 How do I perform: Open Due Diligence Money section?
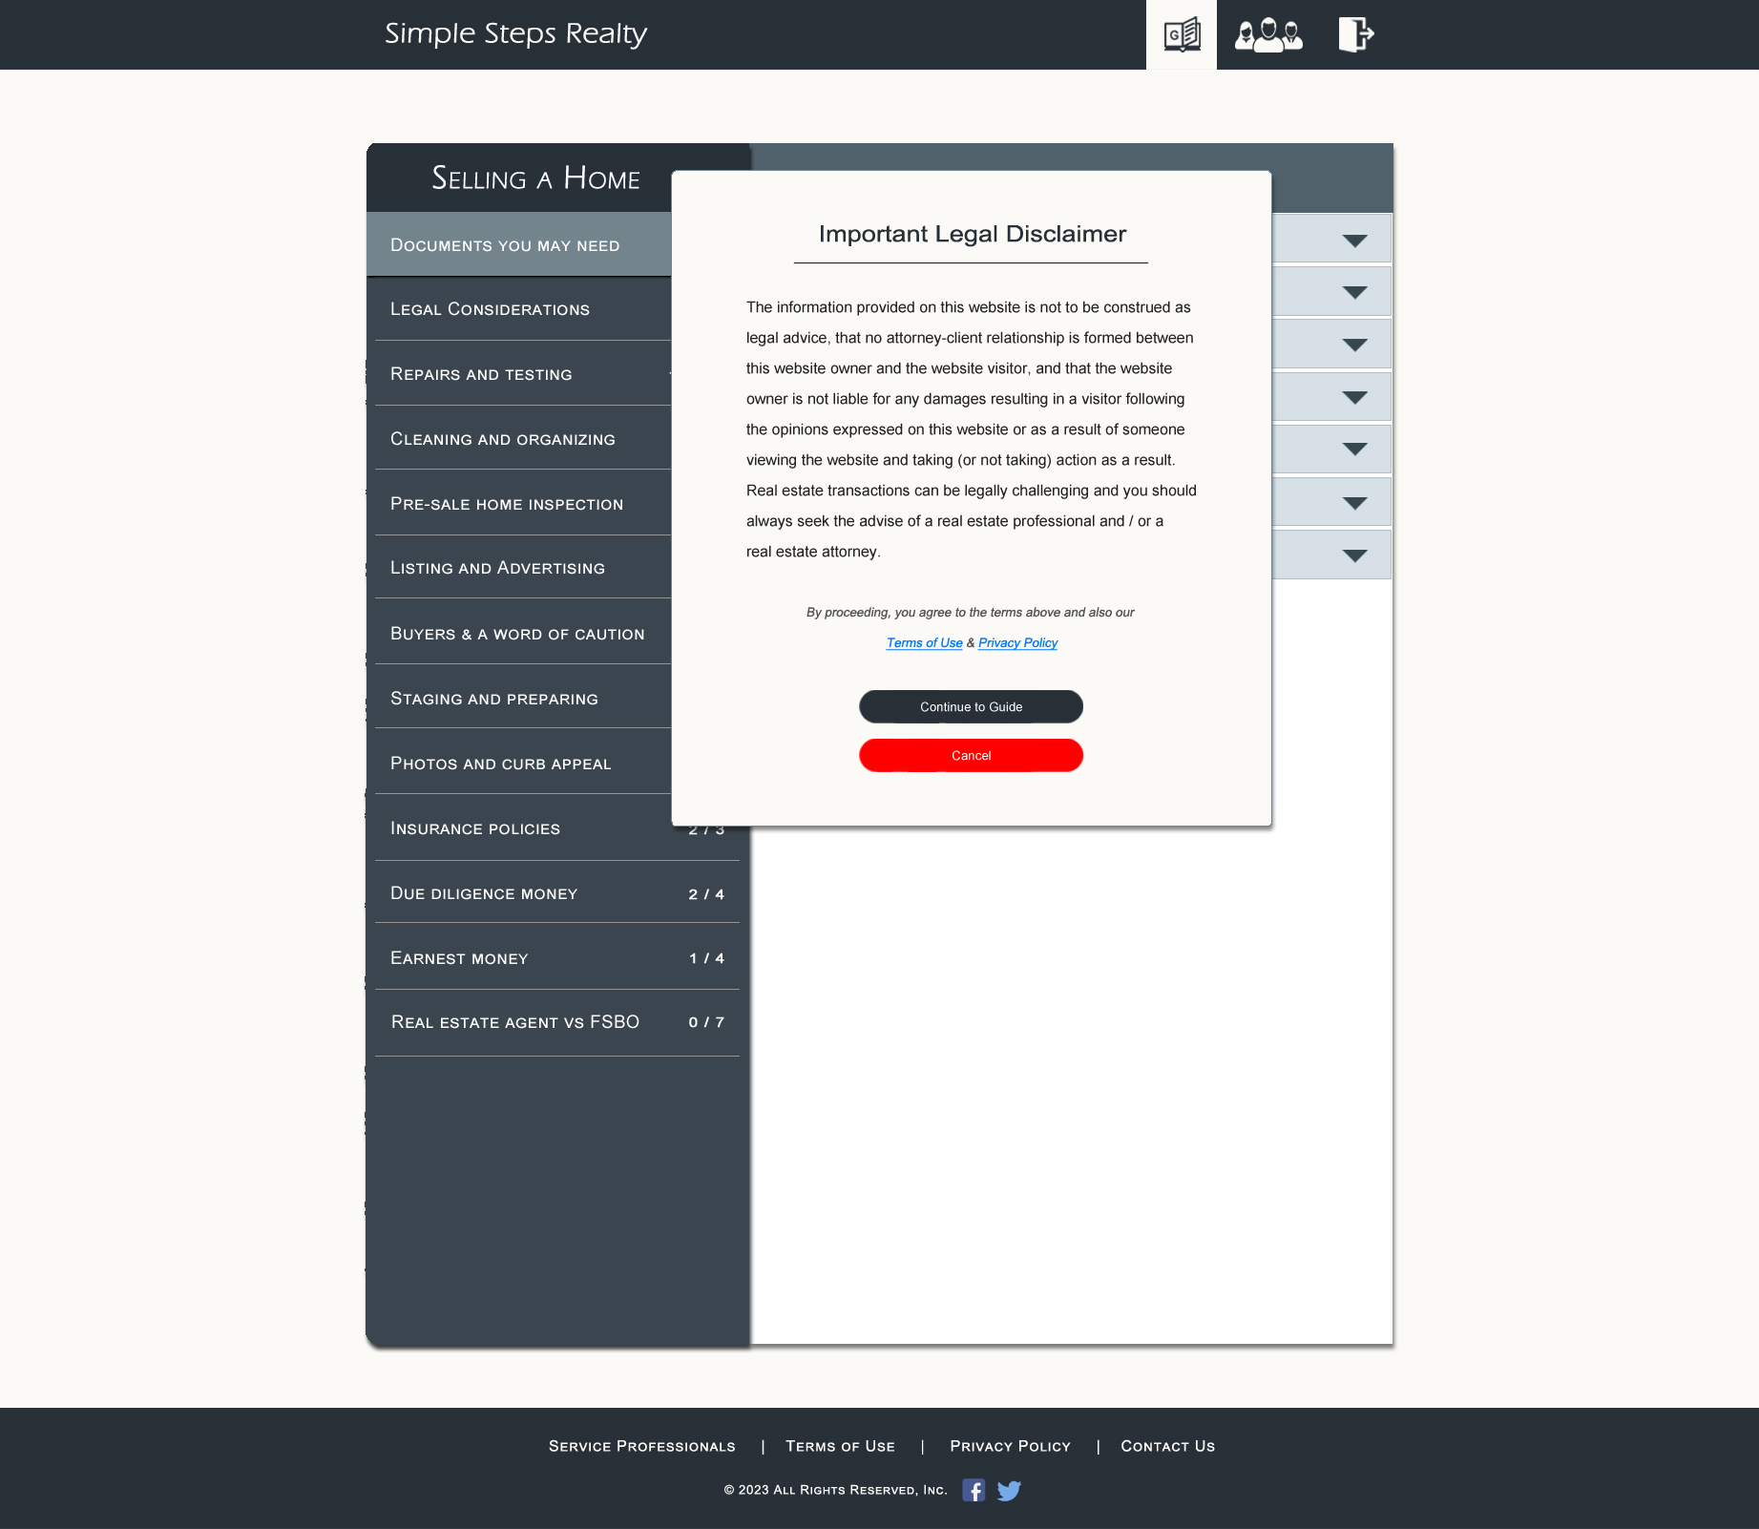tap(484, 893)
